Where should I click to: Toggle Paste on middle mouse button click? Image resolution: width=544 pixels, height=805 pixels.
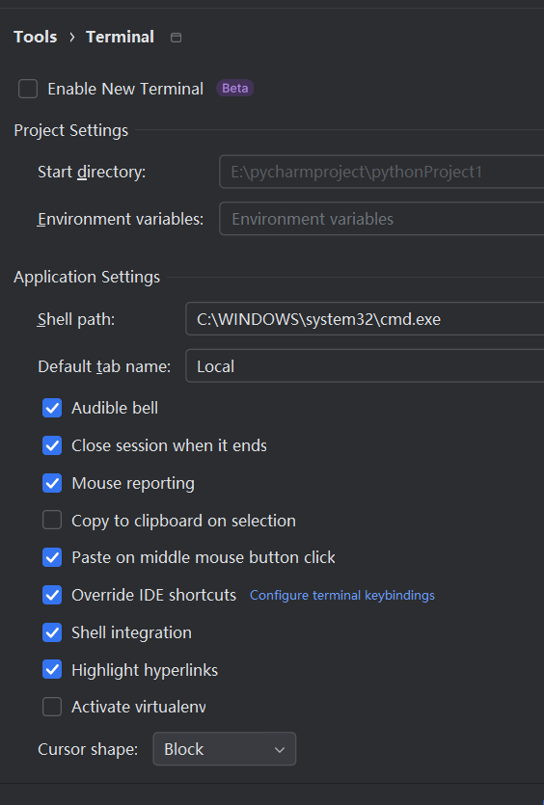[x=52, y=557]
